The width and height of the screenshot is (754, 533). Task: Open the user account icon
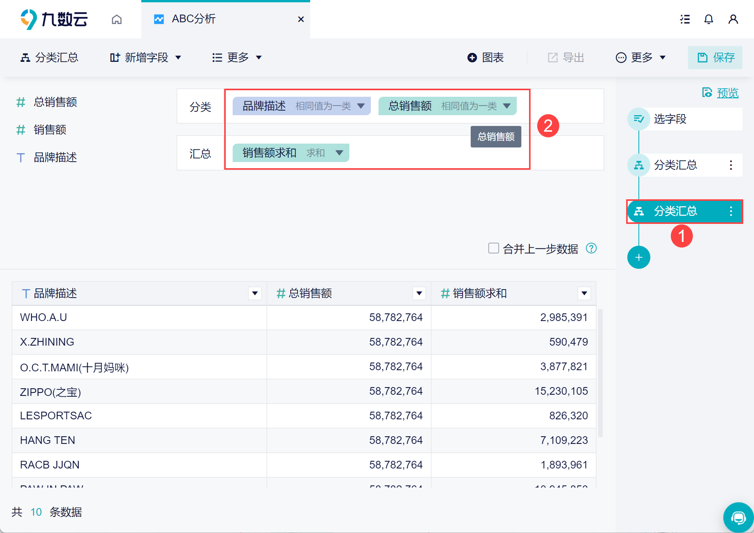click(733, 19)
